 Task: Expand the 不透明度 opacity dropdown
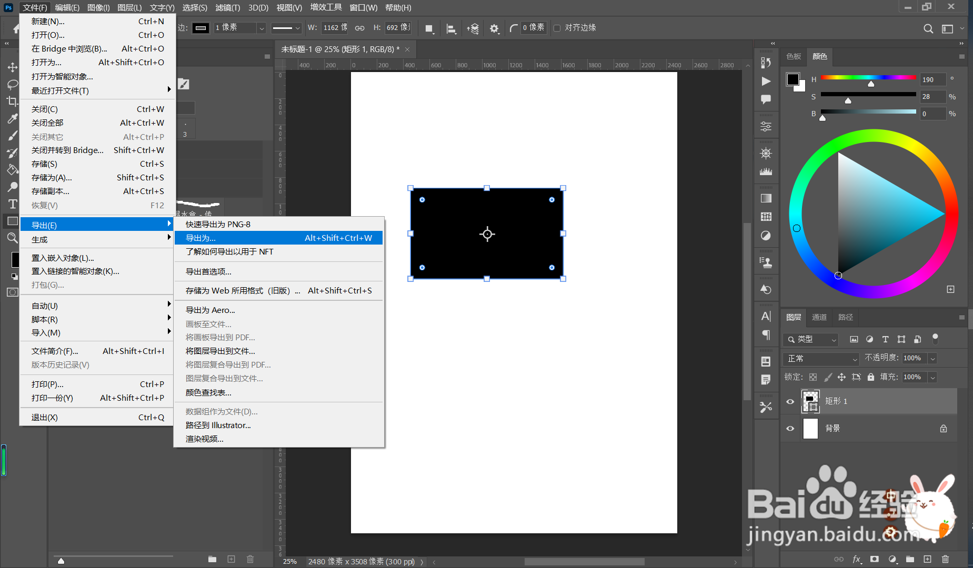(x=932, y=358)
